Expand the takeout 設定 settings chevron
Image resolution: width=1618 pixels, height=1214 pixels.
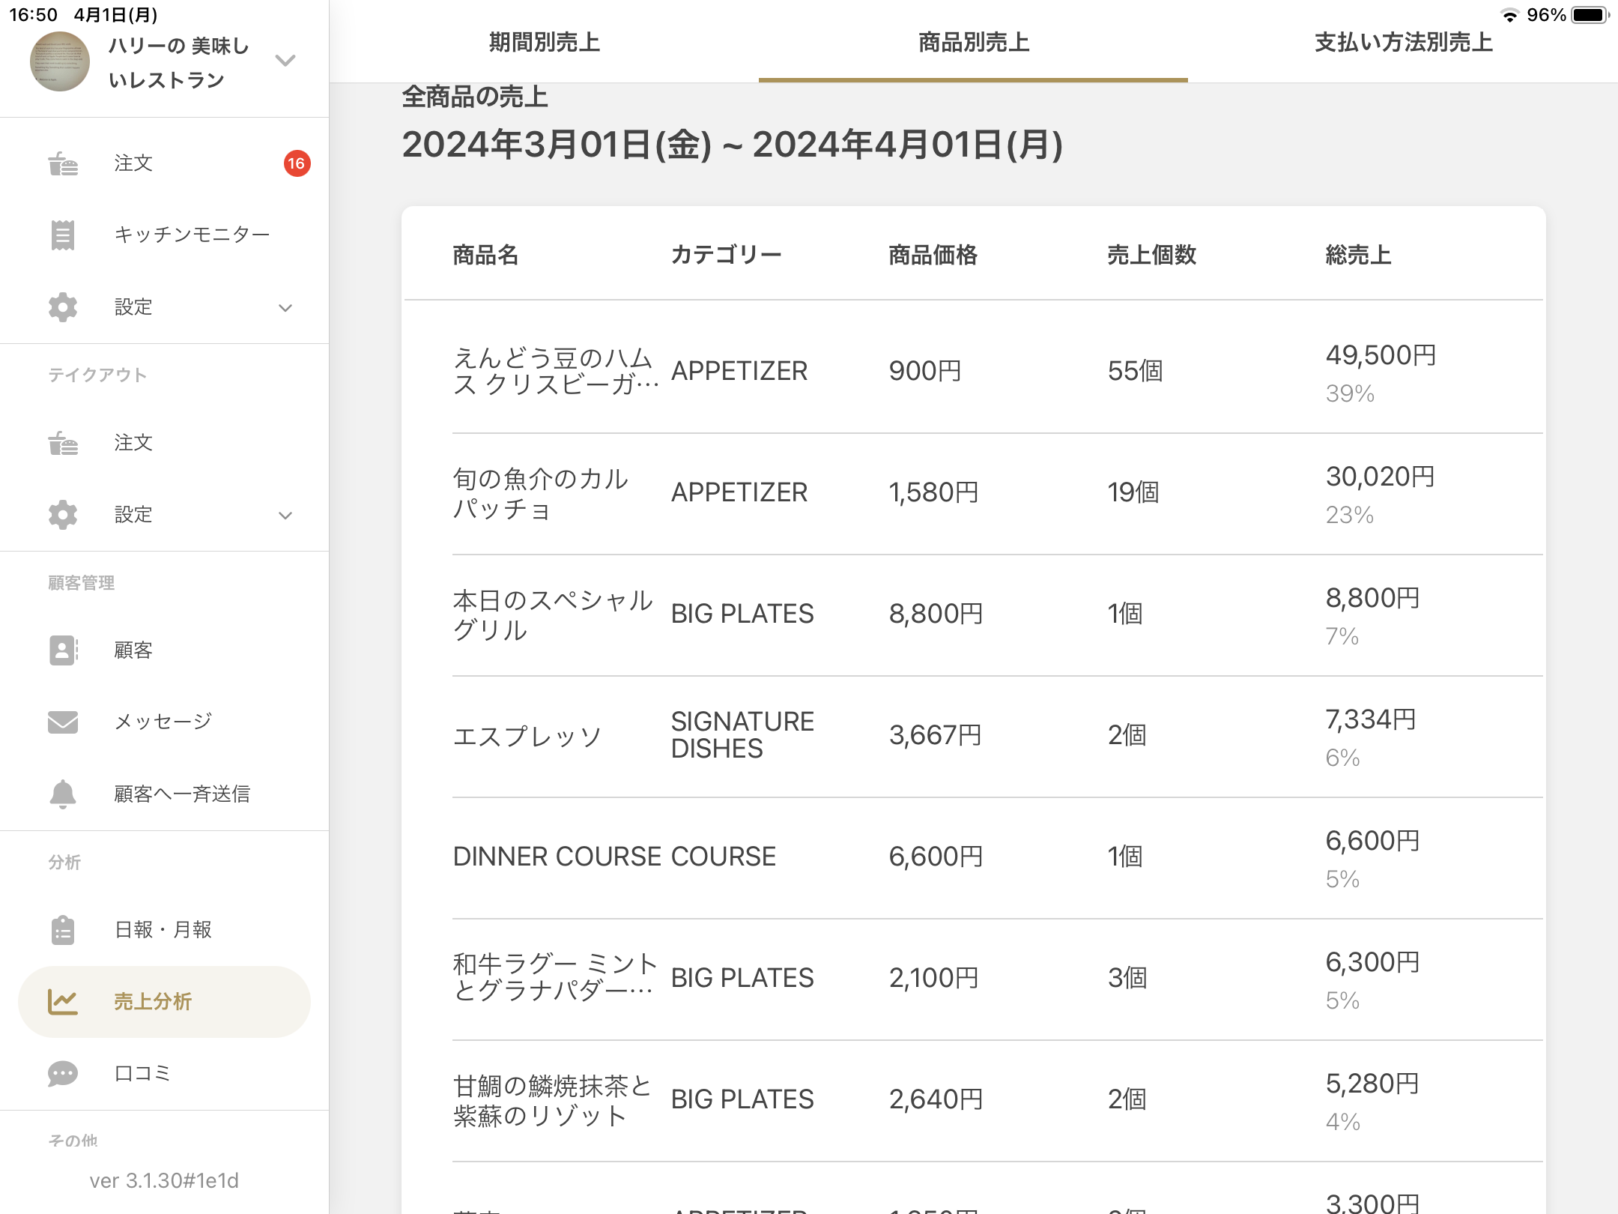[x=285, y=516]
